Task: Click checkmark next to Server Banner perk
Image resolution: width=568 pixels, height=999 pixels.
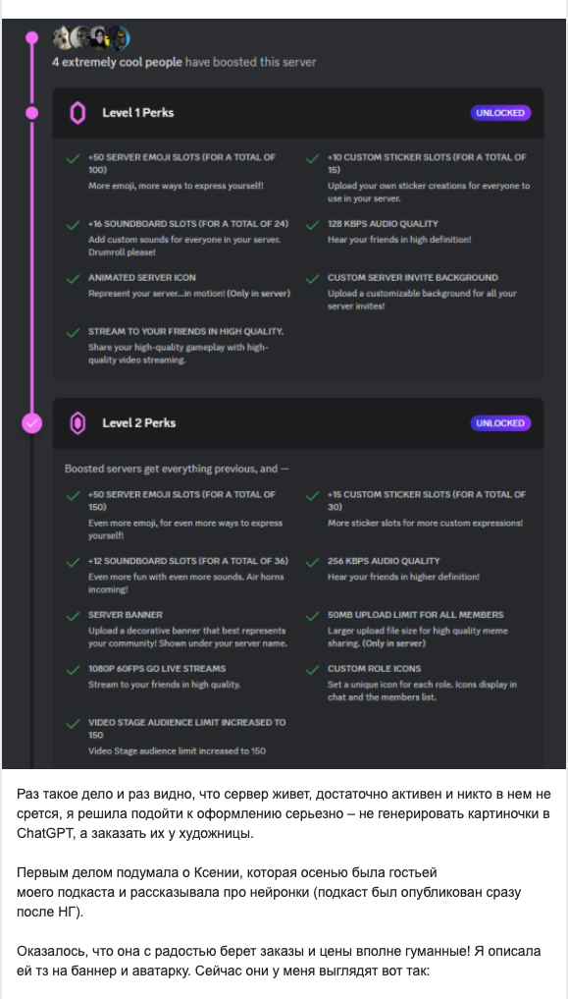Action: pyautogui.click(x=73, y=616)
